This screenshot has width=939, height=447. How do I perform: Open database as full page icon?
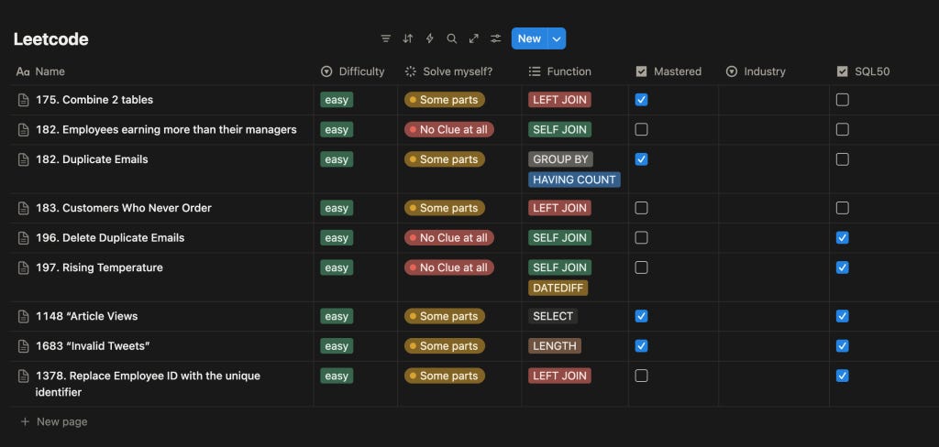(474, 38)
